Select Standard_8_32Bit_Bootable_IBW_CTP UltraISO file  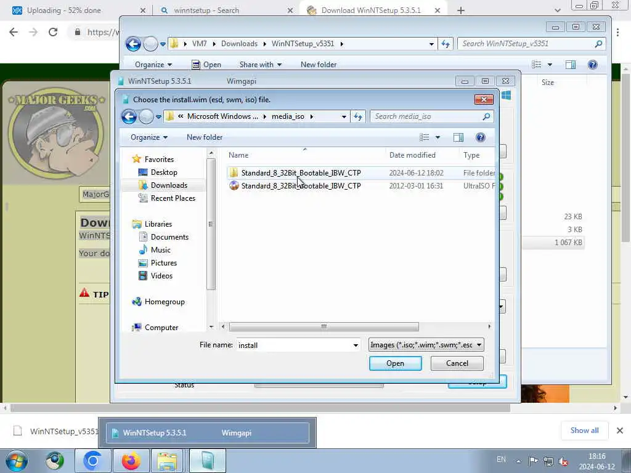coord(301,186)
